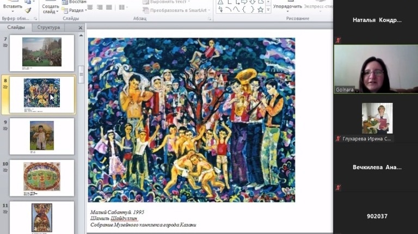Click the Format Painter brush icon
This screenshot has height=234, width=418.
(x=28, y=10)
